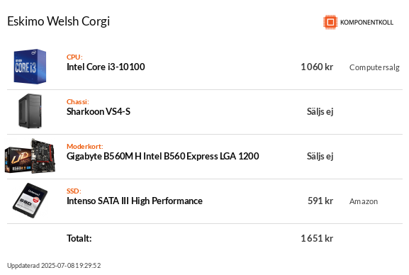Click the Eskimo Welsh Corgi build title
This screenshot has height=275, width=409.
point(58,21)
